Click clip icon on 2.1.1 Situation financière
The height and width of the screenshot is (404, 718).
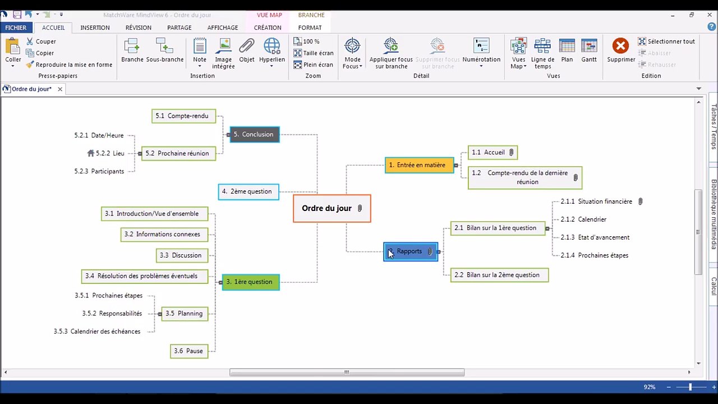click(x=641, y=201)
